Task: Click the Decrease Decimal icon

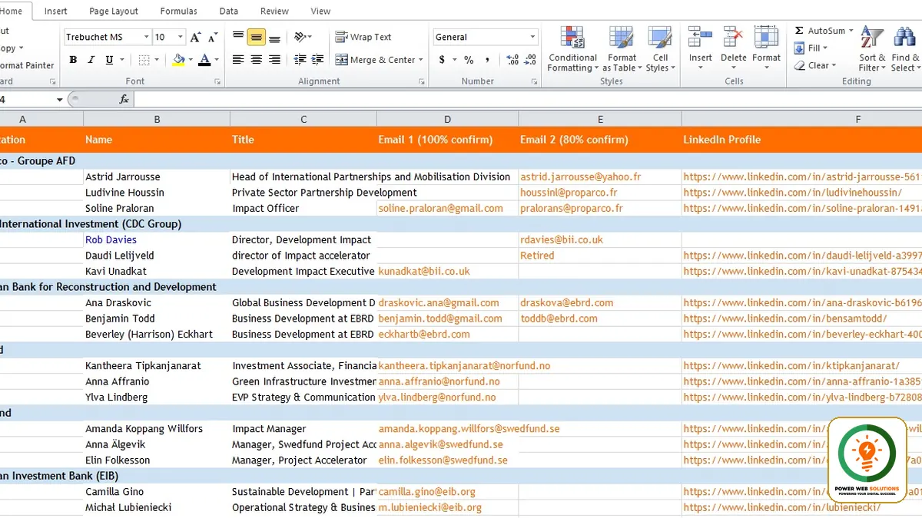Action: (529, 60)
